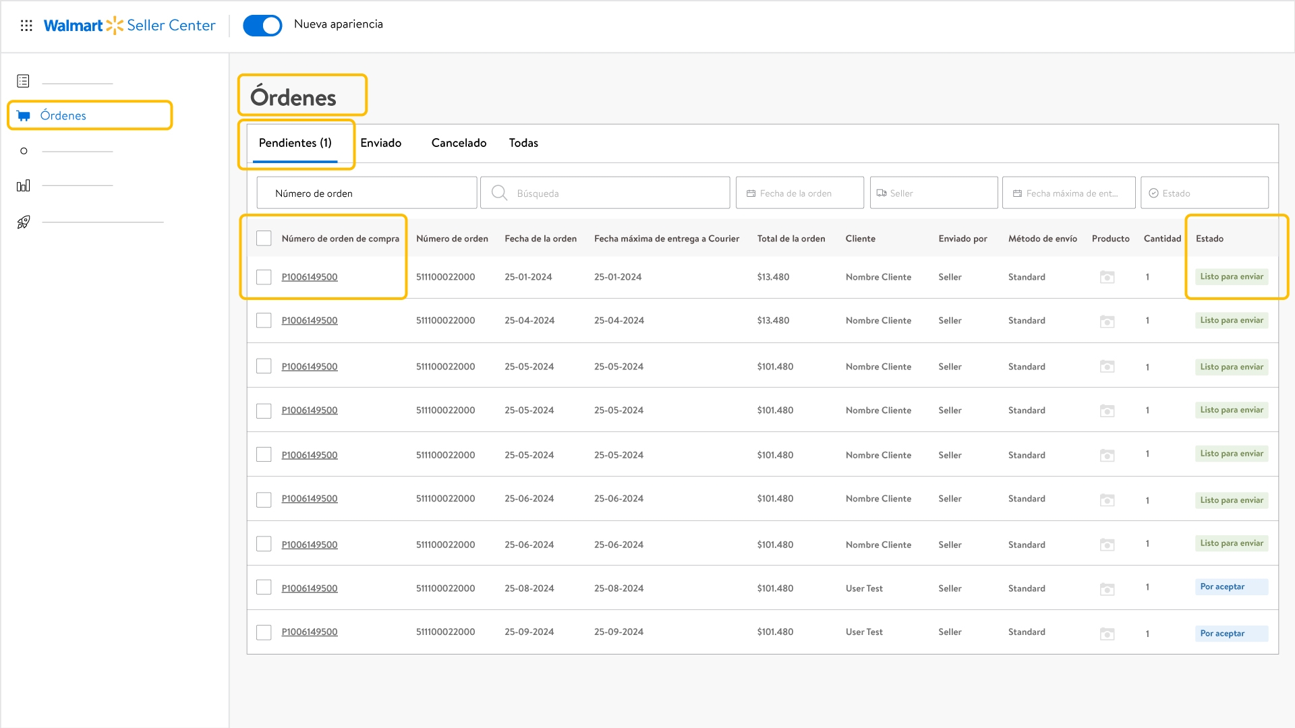Click the rocket sidebar icon

click(24, 222)
